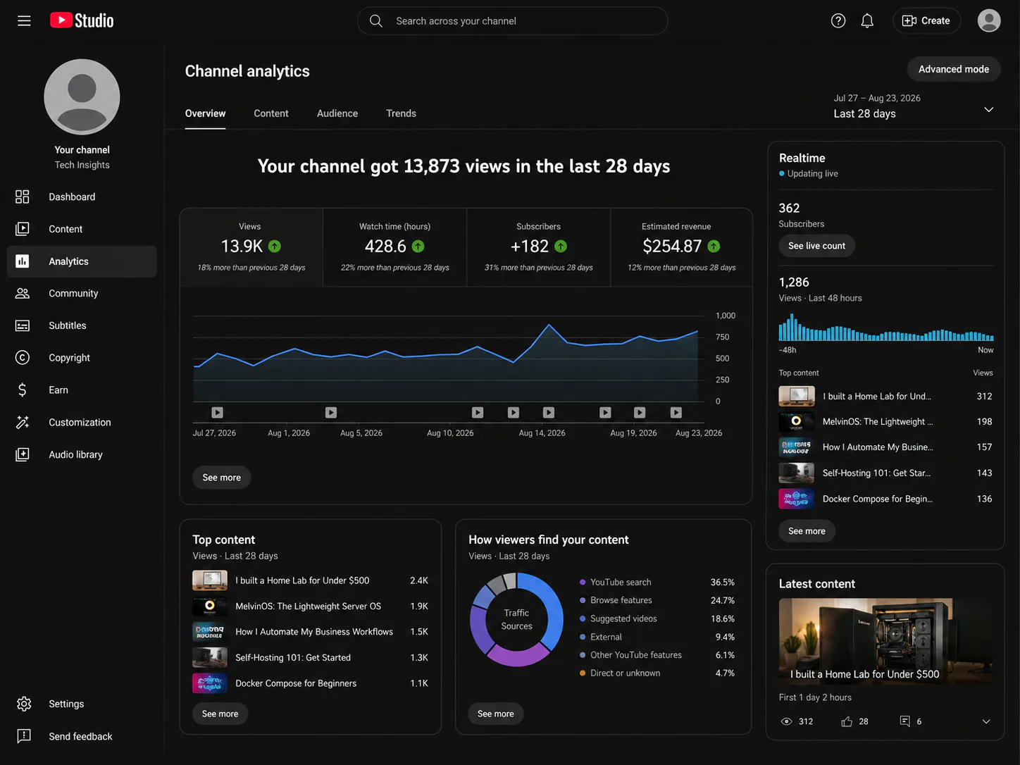Click the video marker near Jul 27
The height and width of the screenshot is (765, 1020).
point(218,413)
